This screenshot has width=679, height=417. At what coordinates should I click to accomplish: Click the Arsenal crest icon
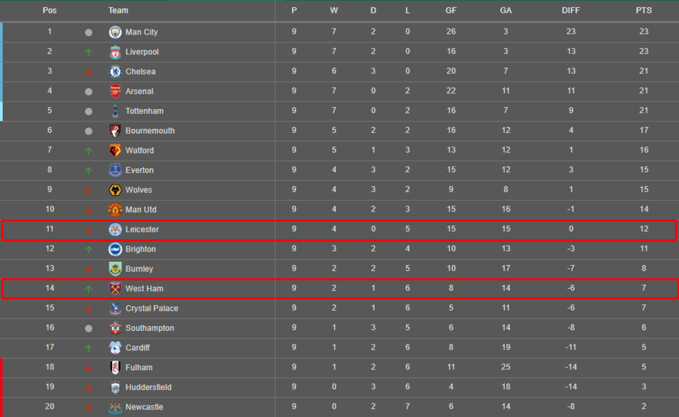[115, 92]
